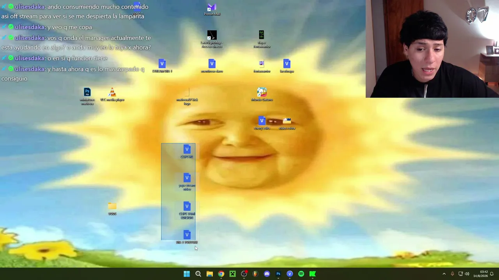Click the webcam overlay of the streamer
499x280 pixels.
click(x=432, y=49)
